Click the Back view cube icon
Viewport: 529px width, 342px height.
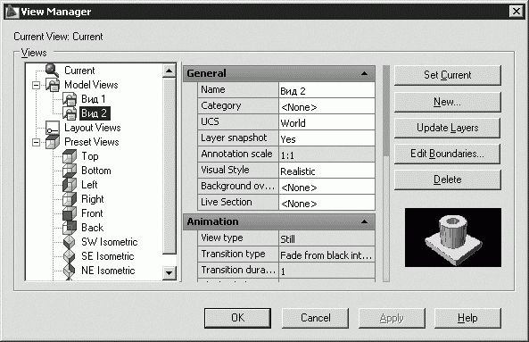coord(70,228)
